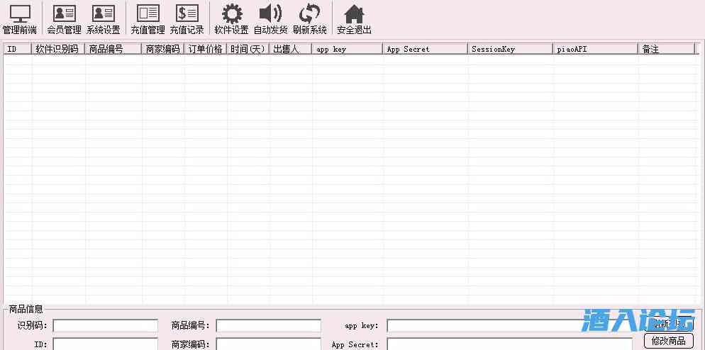Sort by App Secret column header
705x350 pixels.
coord(426,49)
